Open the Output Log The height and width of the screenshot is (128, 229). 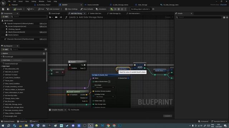(22, 121)
